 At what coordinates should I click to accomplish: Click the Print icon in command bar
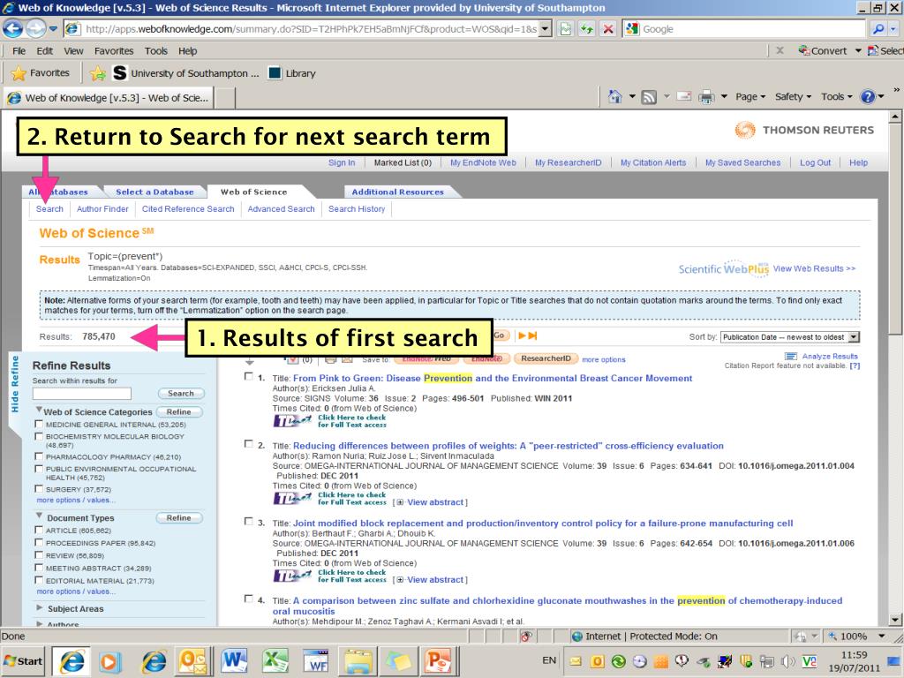click(x=705, y=97)
